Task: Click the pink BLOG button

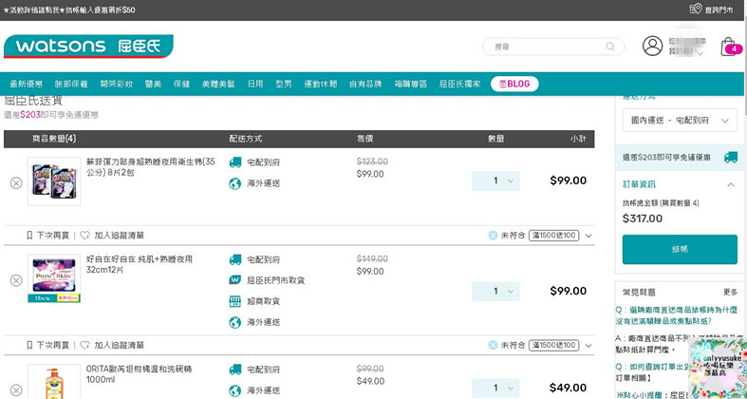Action: [x=514, y=84]
